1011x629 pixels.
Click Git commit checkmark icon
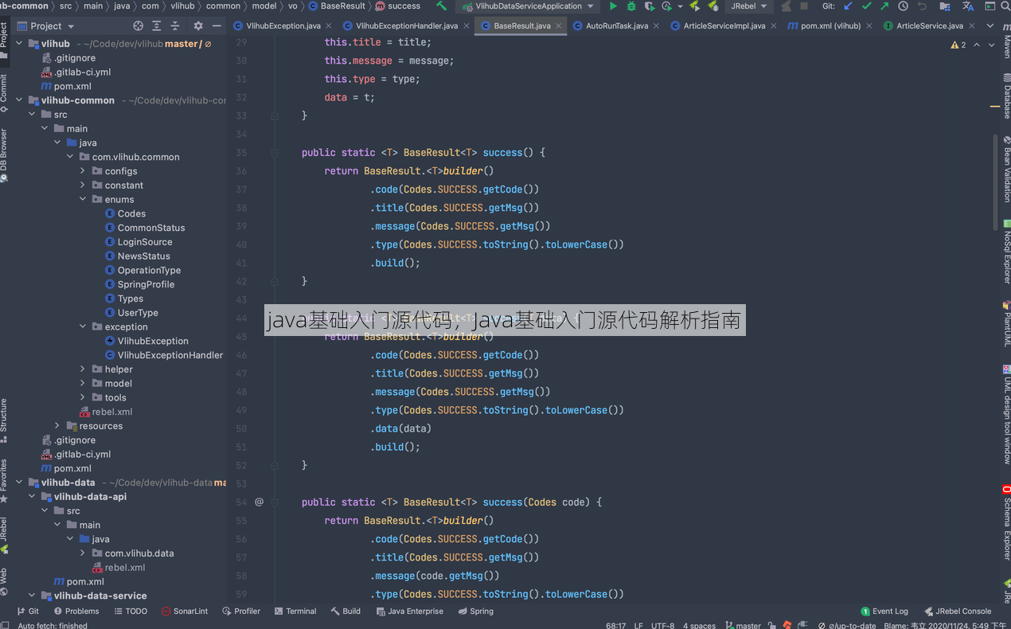[866, 6]
